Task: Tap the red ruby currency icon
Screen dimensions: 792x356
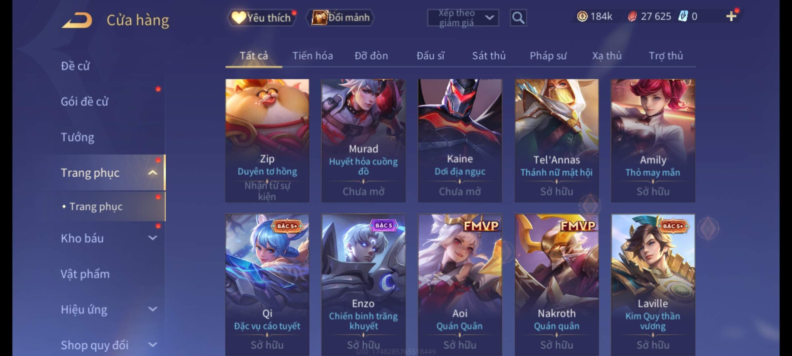Action: [x=632, y=16]
